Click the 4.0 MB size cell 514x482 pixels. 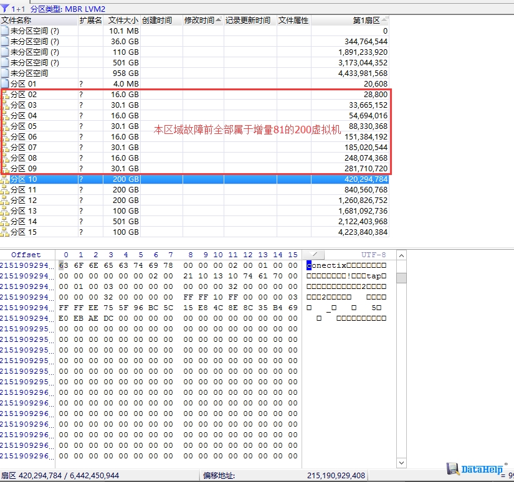tap(126, 84)
